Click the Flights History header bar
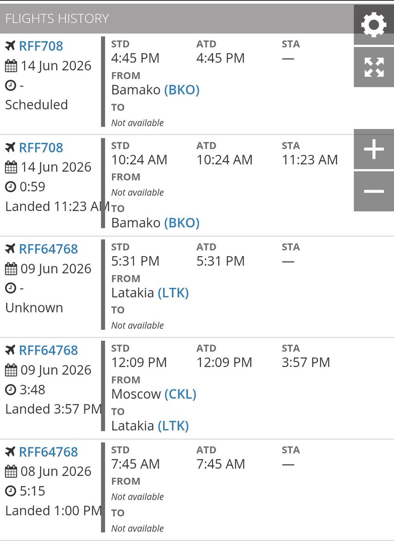Image resolution: width=394 pixels, height=555 pixels. pos(177,18)
